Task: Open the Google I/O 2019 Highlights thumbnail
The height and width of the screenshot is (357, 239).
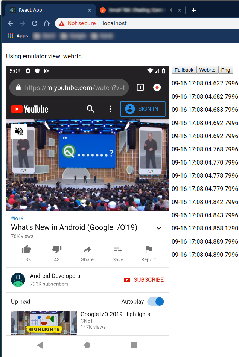Action: click(44, 323)
